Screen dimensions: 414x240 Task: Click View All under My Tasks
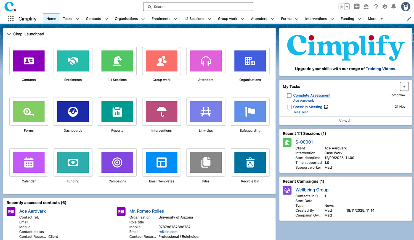tap(346, 121)
